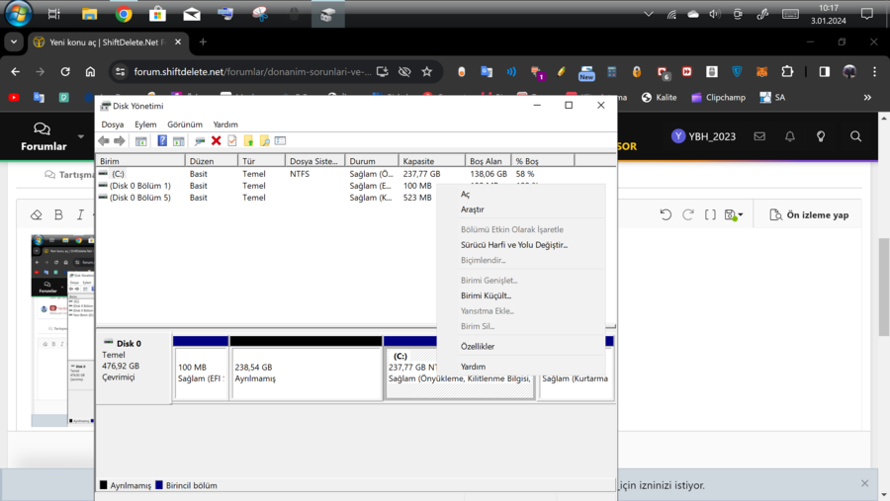
Task: Click the back arrow in Disk Yönetimi toolbar
Action: click(104, 141)
